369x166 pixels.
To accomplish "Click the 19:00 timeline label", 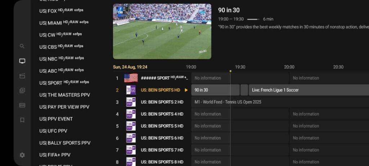I will [x=191, y=67].
